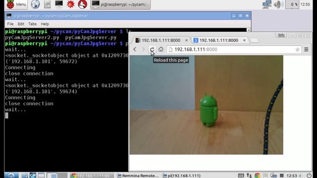Click the Chrome tray icon in bottom panel

point(258,176)
